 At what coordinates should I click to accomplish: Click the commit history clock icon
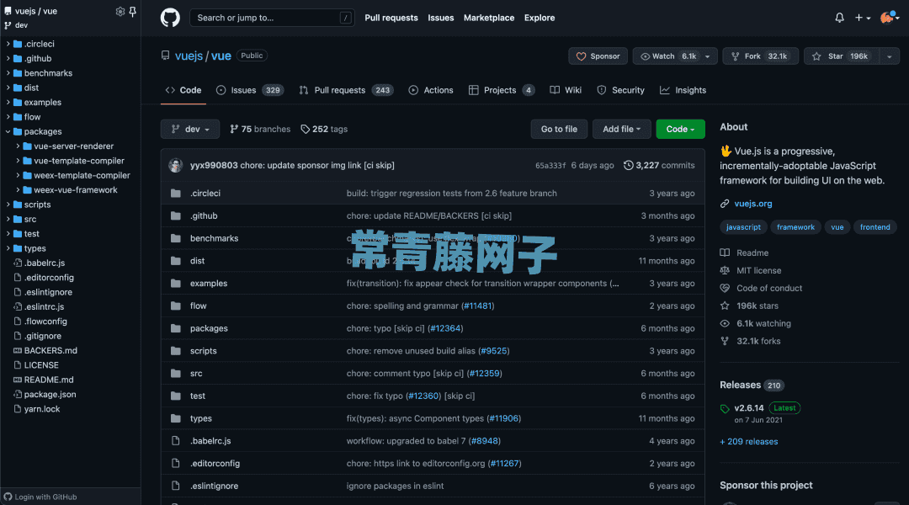pyautogui.click(x=629, y=165)
